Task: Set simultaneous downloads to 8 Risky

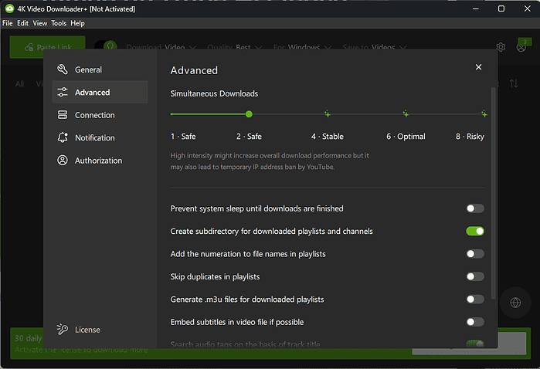Action: tap(484, 114)
